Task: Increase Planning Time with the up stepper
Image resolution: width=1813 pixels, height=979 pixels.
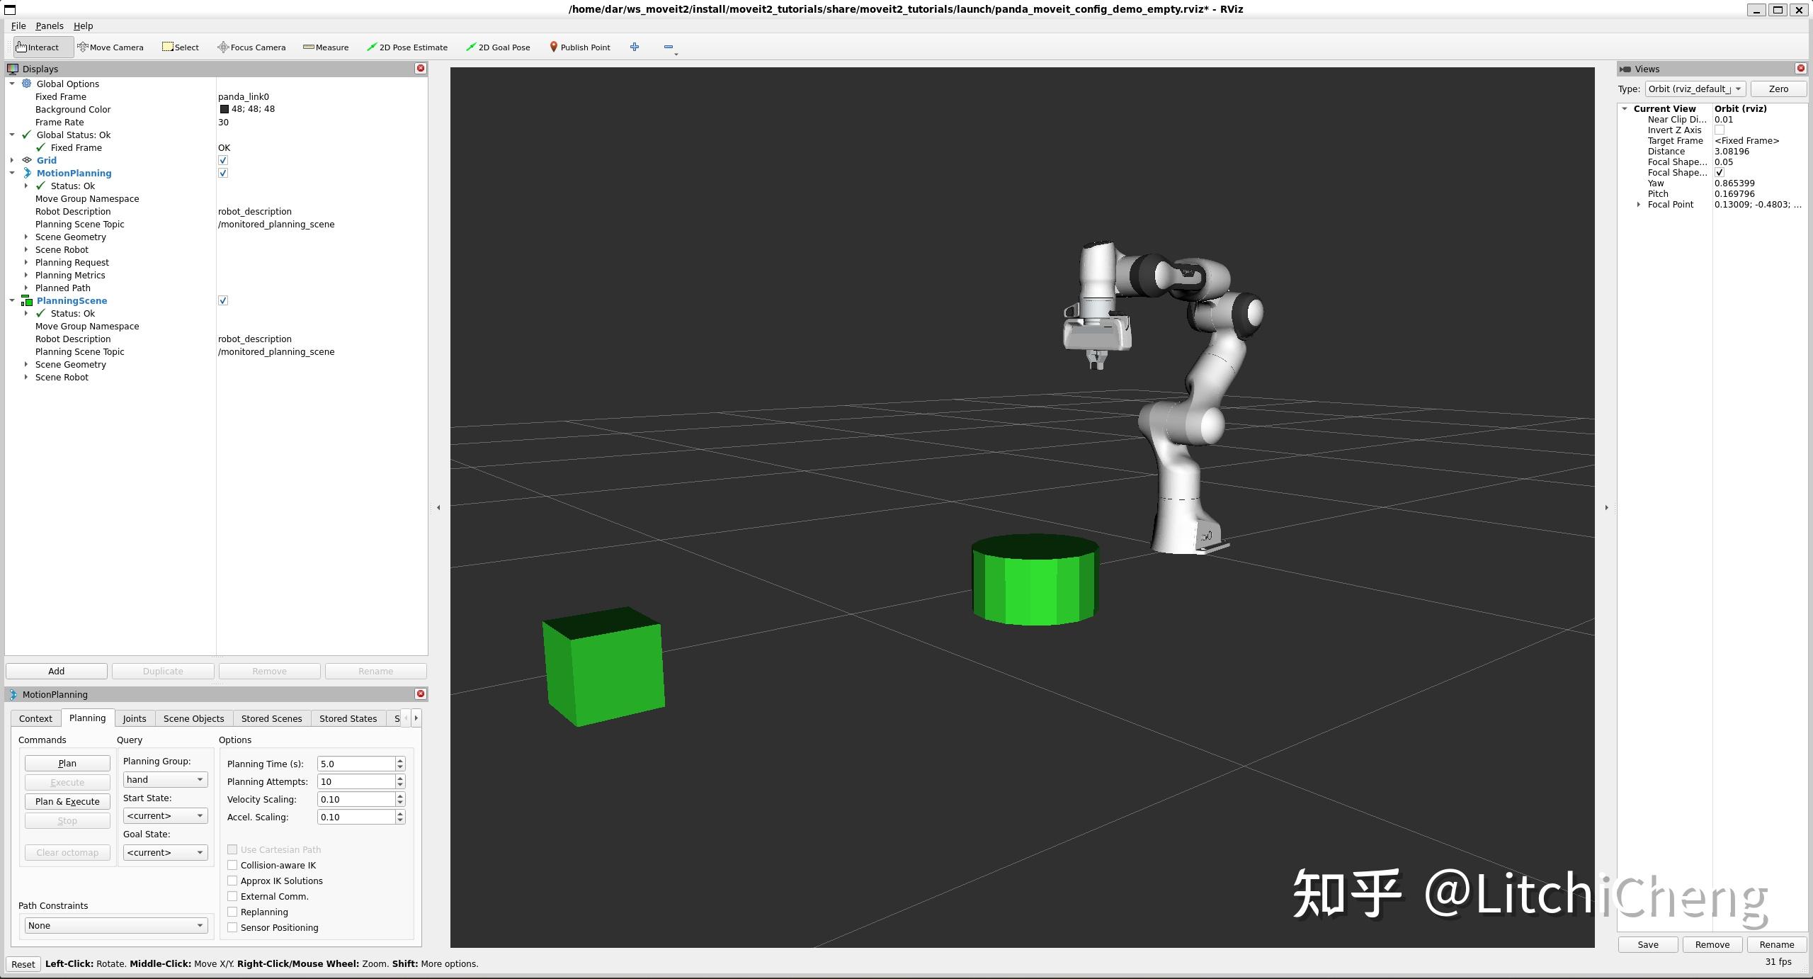Action: [399, 760]
